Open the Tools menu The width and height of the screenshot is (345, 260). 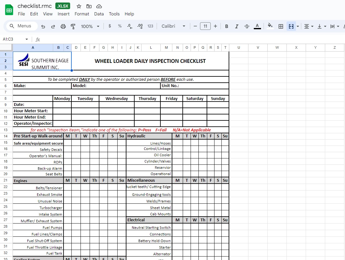pos(114,14)
